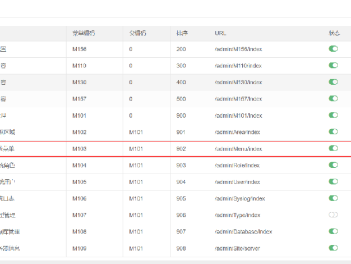This screenshot has height=264, width=351.
Task: Click the 父编码 column header
Action: (137, 33)
